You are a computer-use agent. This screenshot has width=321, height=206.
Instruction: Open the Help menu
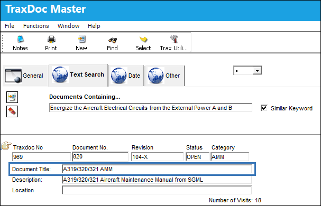click(x=94, y=26)
